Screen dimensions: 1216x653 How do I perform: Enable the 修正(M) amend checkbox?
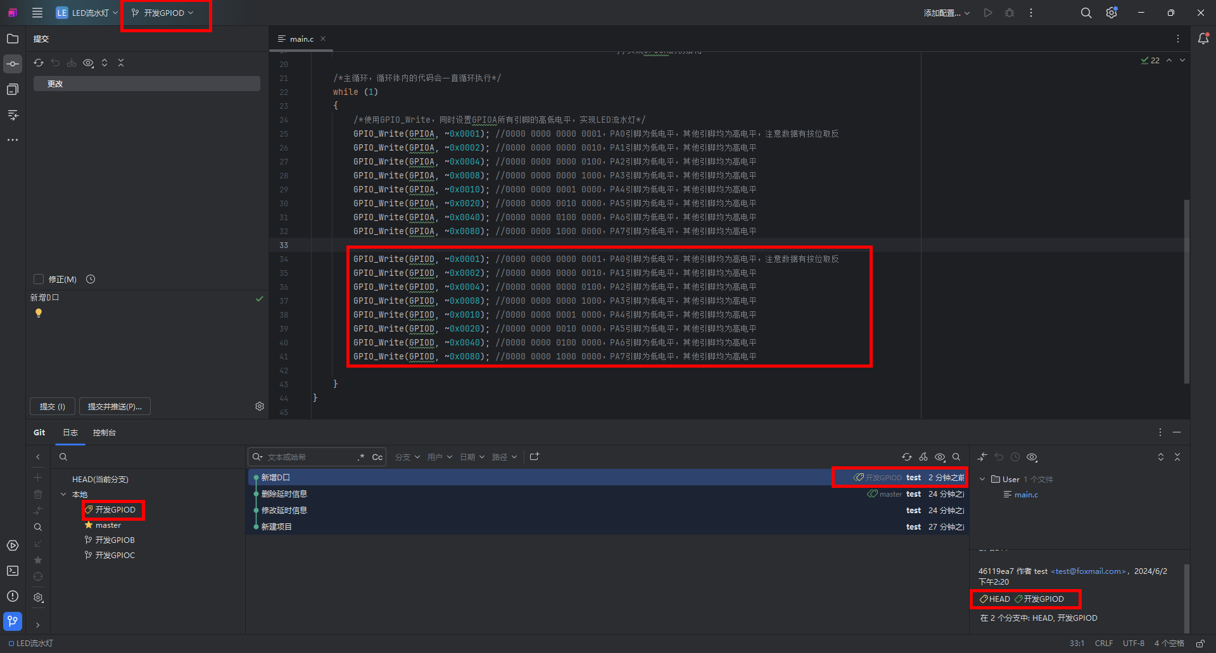pyautogui.click(x=39, y=279)
